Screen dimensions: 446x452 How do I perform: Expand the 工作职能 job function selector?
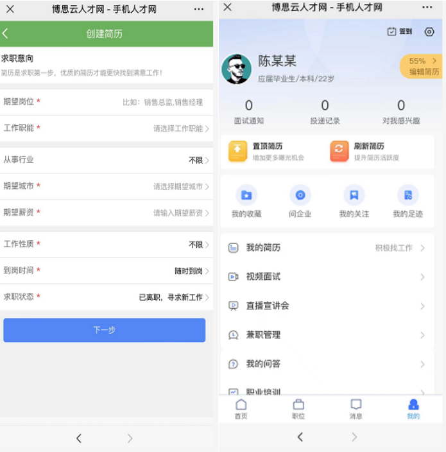point(181,128)
